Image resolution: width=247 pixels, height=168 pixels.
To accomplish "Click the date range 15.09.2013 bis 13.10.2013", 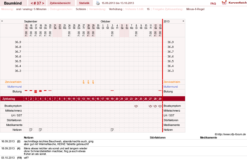I will click(x=118, y=3).
